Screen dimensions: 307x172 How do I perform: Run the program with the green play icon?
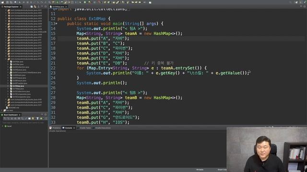(85, 2)
